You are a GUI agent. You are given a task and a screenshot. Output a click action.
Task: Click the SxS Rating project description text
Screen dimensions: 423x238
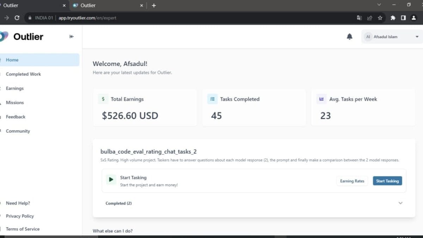(250, 160)
